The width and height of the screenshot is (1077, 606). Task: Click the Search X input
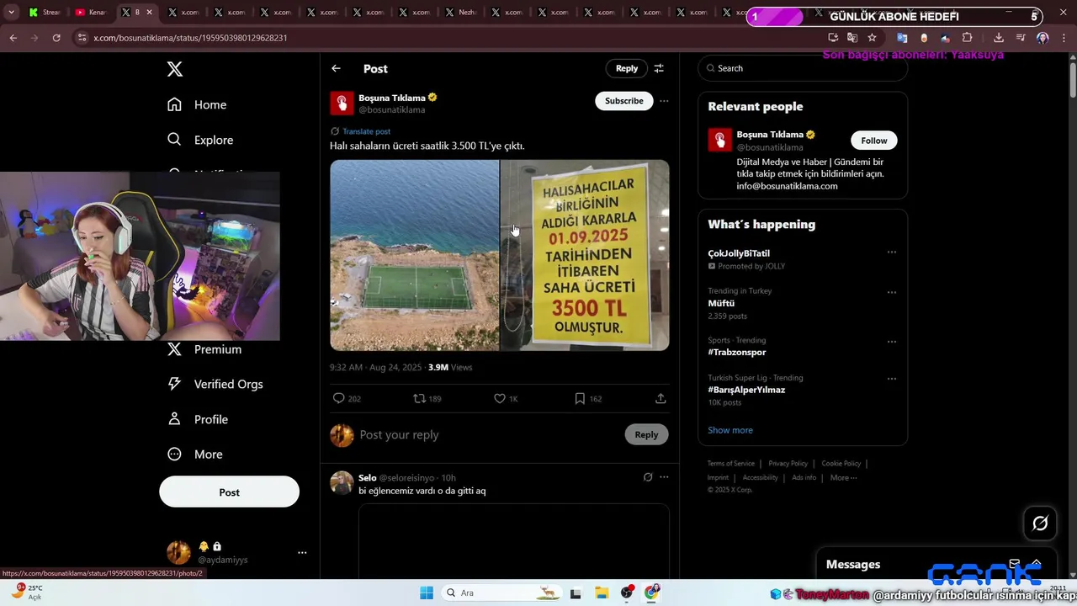[803, 68]
